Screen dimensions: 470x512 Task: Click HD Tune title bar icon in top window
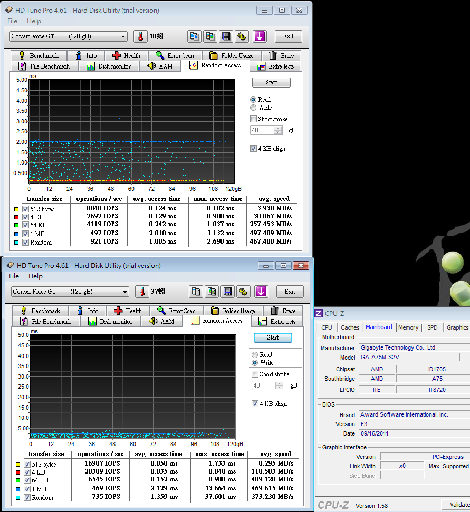point(9,10)
